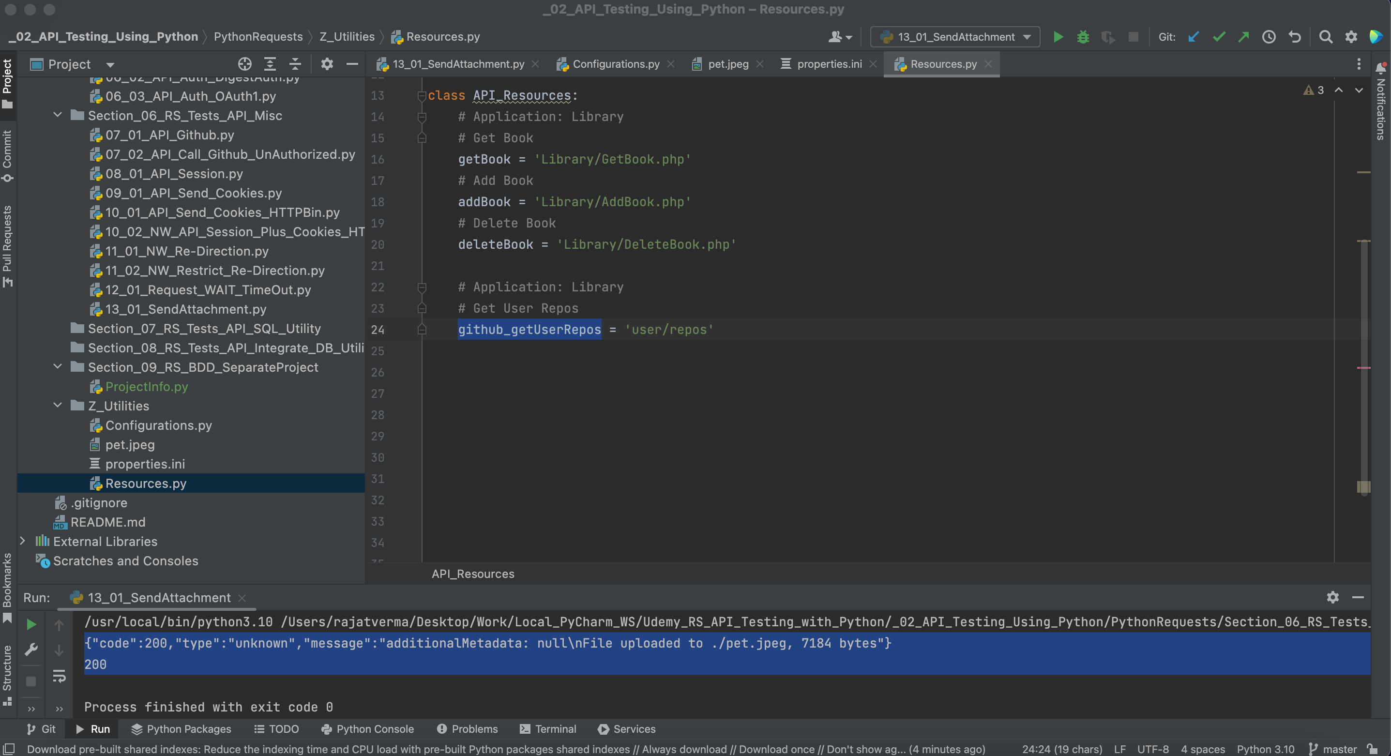The height and width of the screenshot is (756, 1391).
Task: Click Z_Utilities in breadcrumb path
Action: coord(347,36)
